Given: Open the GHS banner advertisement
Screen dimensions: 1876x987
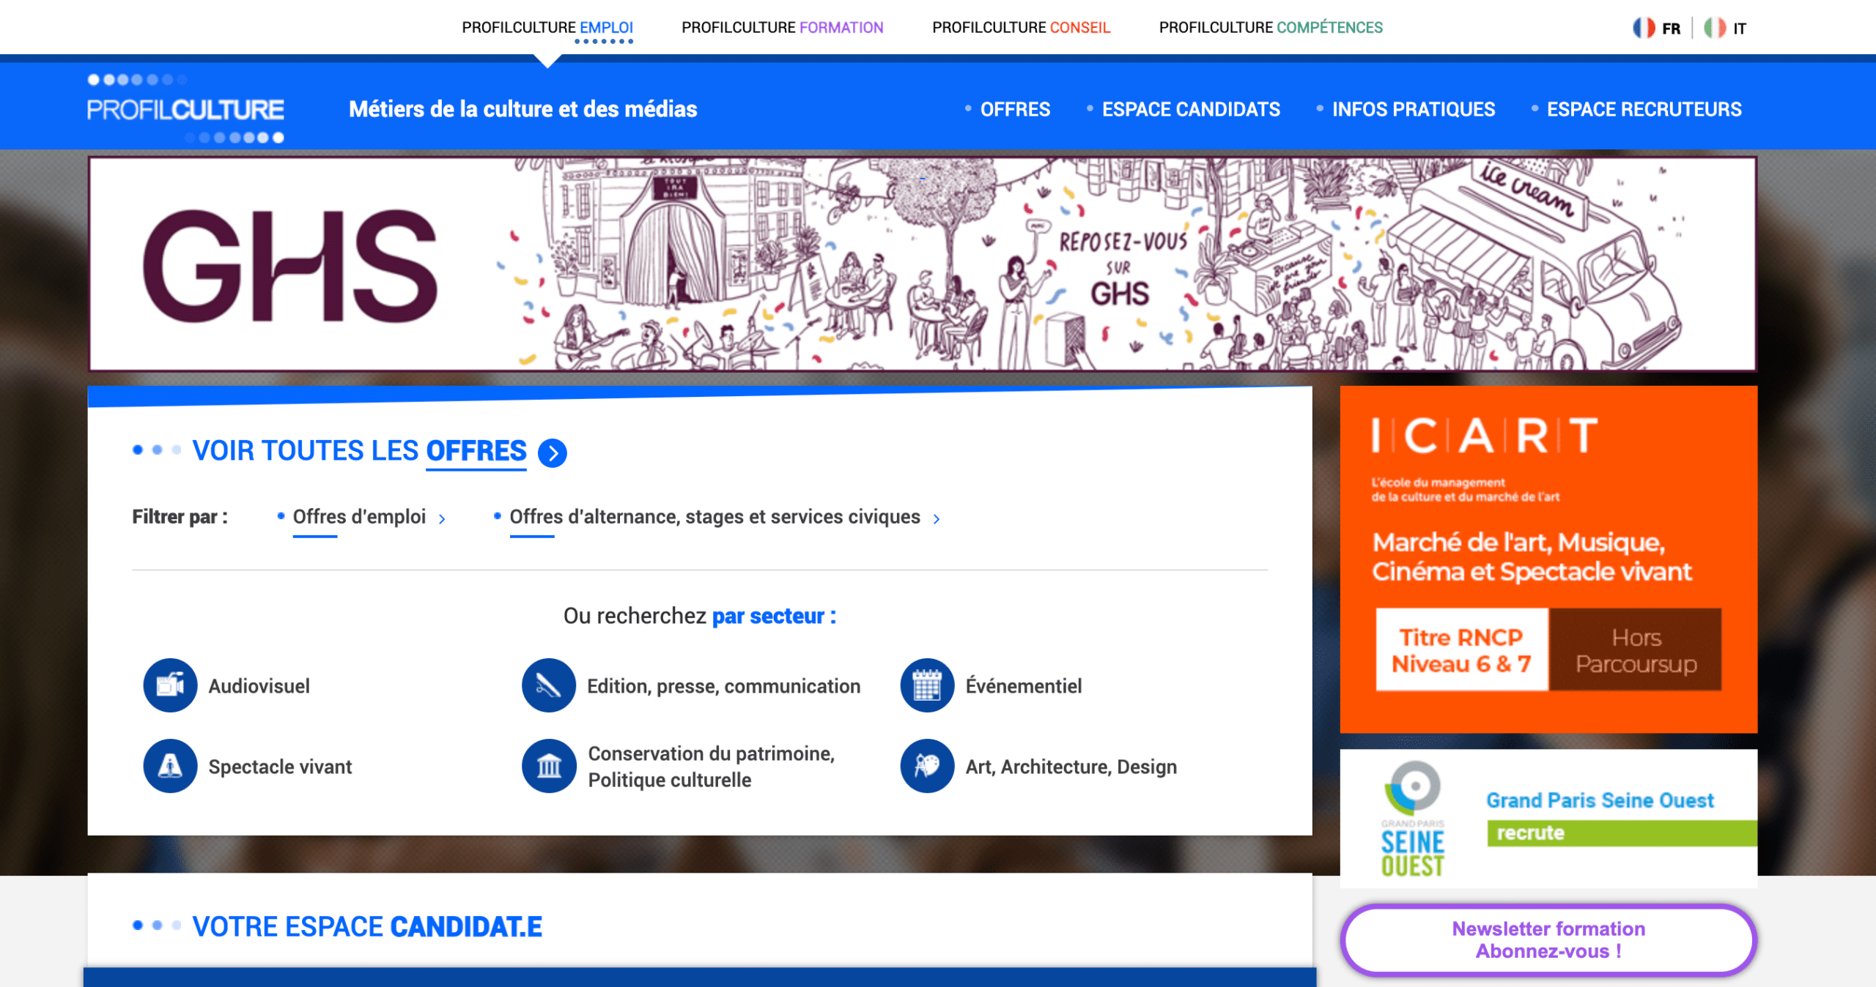Looking at the screenshot, I should [x=922, y=264].
